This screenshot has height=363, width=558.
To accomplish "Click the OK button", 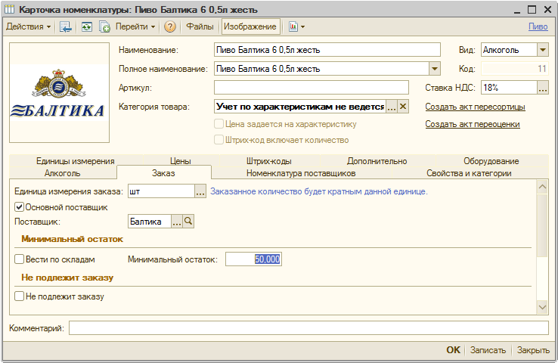I will coord(454,350).
